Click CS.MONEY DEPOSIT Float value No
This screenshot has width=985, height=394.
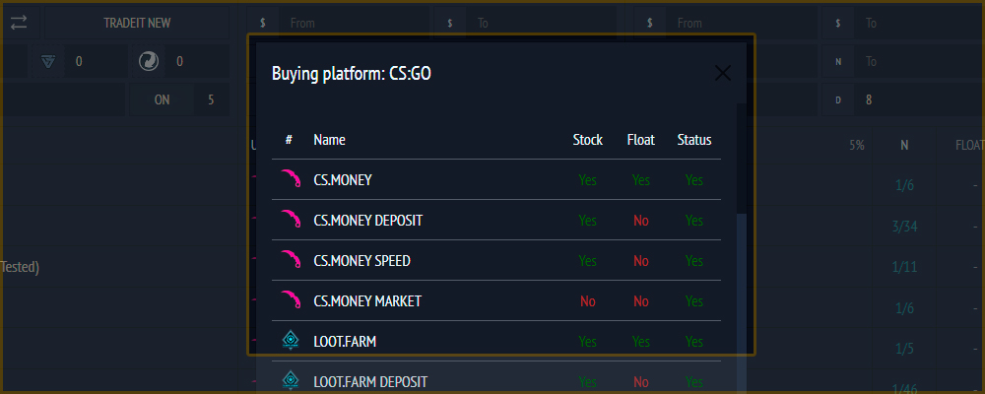[641, 221]
